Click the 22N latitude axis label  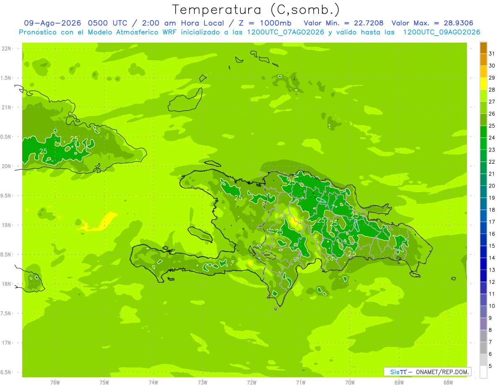coord(6,48)
